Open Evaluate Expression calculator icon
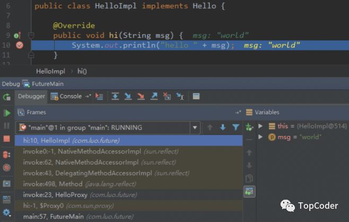Screen dimensions: 349x222 196,96
